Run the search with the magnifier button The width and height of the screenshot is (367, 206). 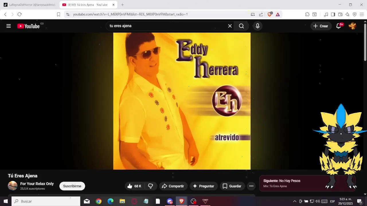point(241,26)
